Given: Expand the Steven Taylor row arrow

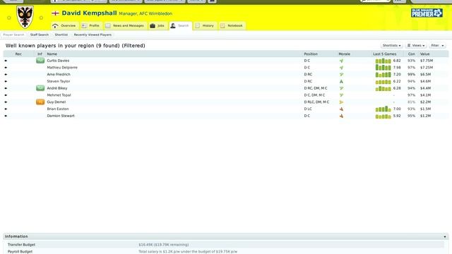Looking at the screenshot, I should point(6,82).
